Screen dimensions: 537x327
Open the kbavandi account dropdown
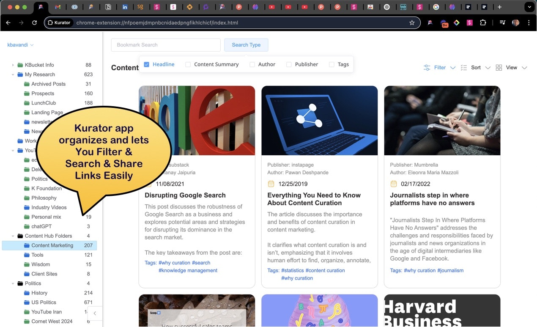point(20,45)
